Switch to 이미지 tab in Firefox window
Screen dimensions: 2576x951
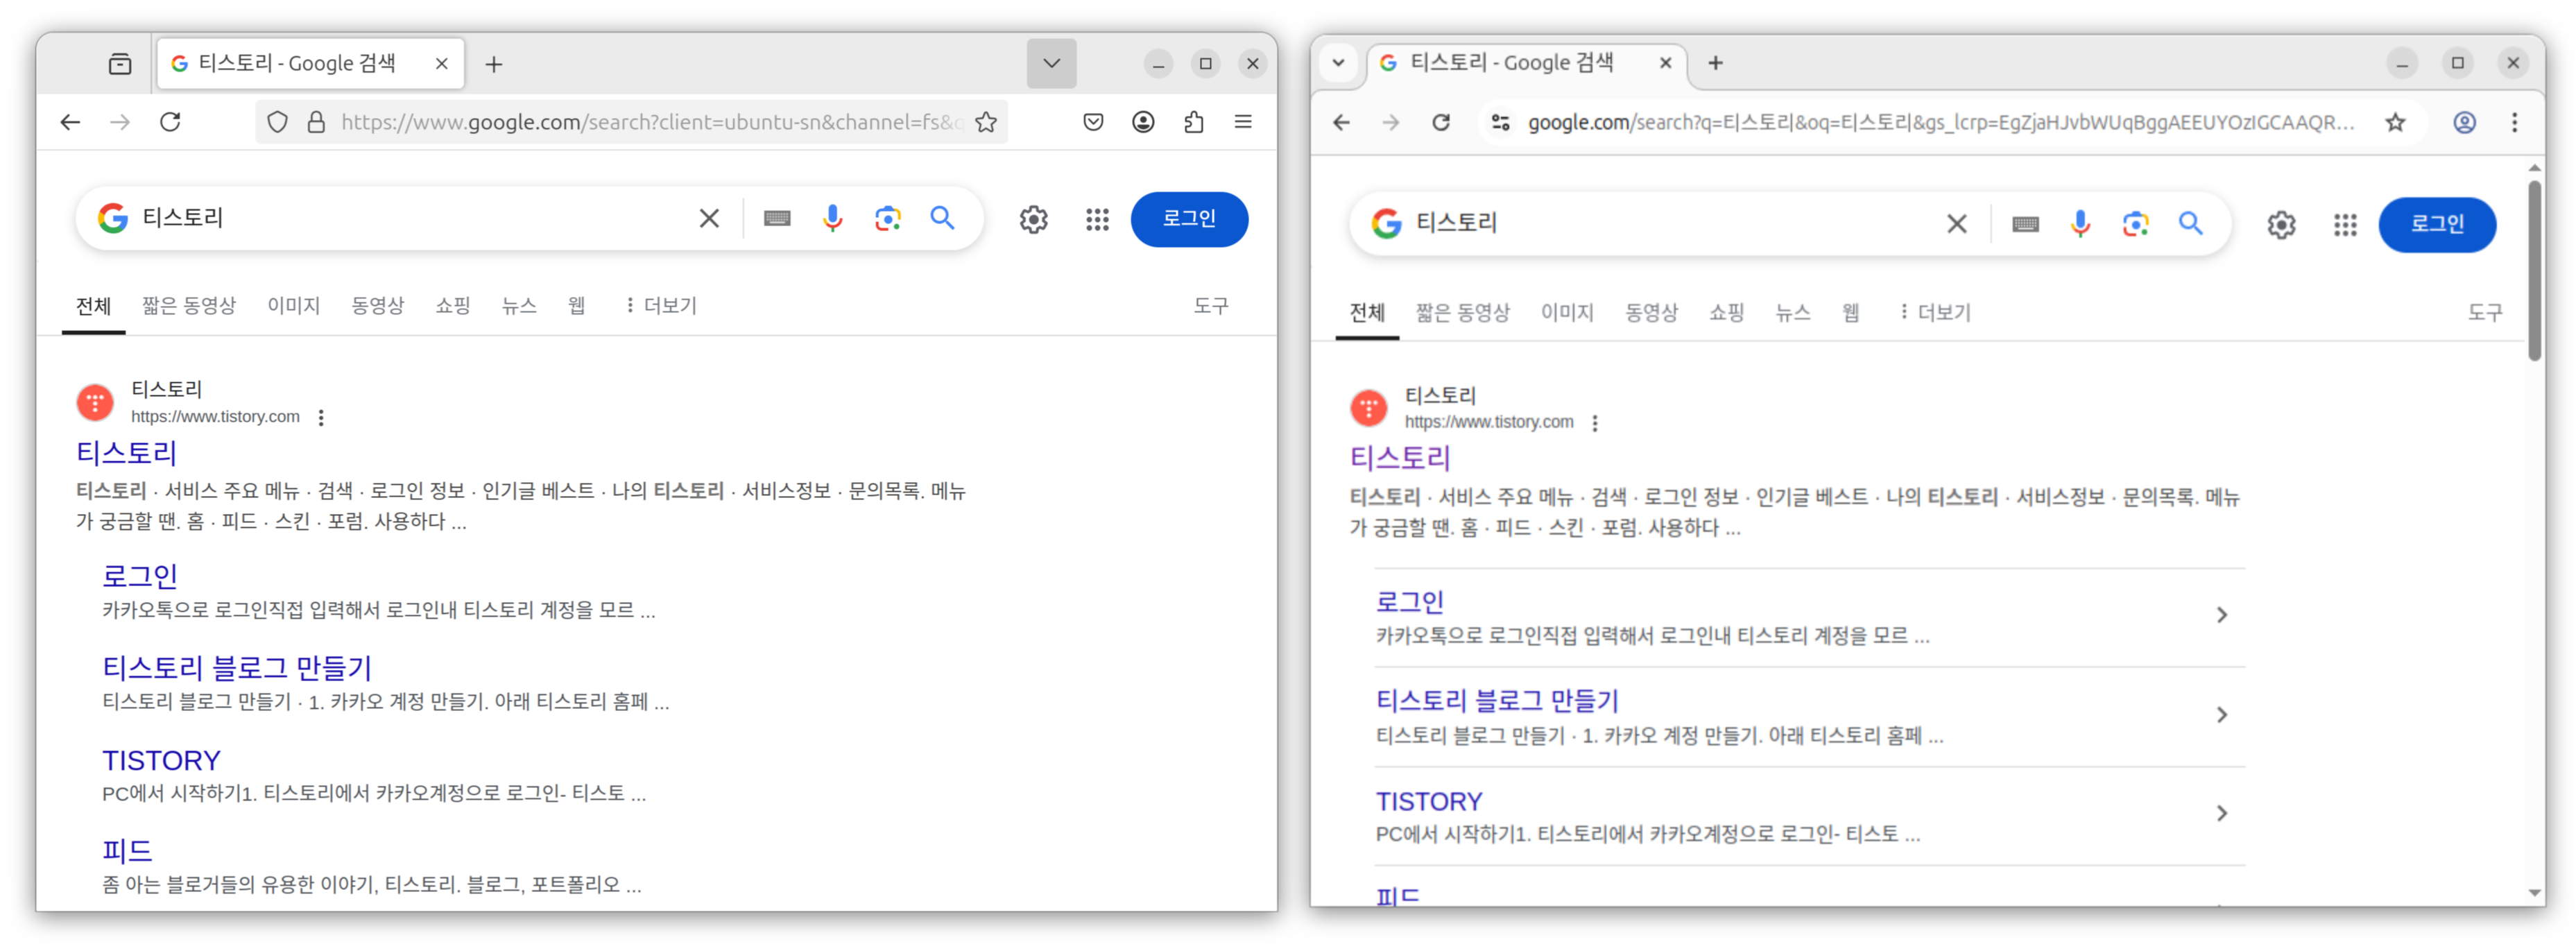tap(293, 306)
